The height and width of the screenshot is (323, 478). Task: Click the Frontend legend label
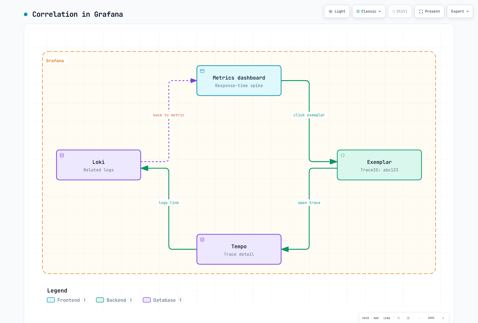click(69, 300)
